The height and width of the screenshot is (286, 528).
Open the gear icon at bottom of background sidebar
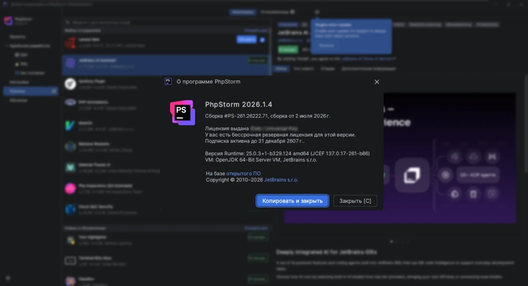(8, 278)
